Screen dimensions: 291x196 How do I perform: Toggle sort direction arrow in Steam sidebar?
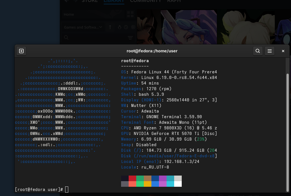(x=110, y=27)
